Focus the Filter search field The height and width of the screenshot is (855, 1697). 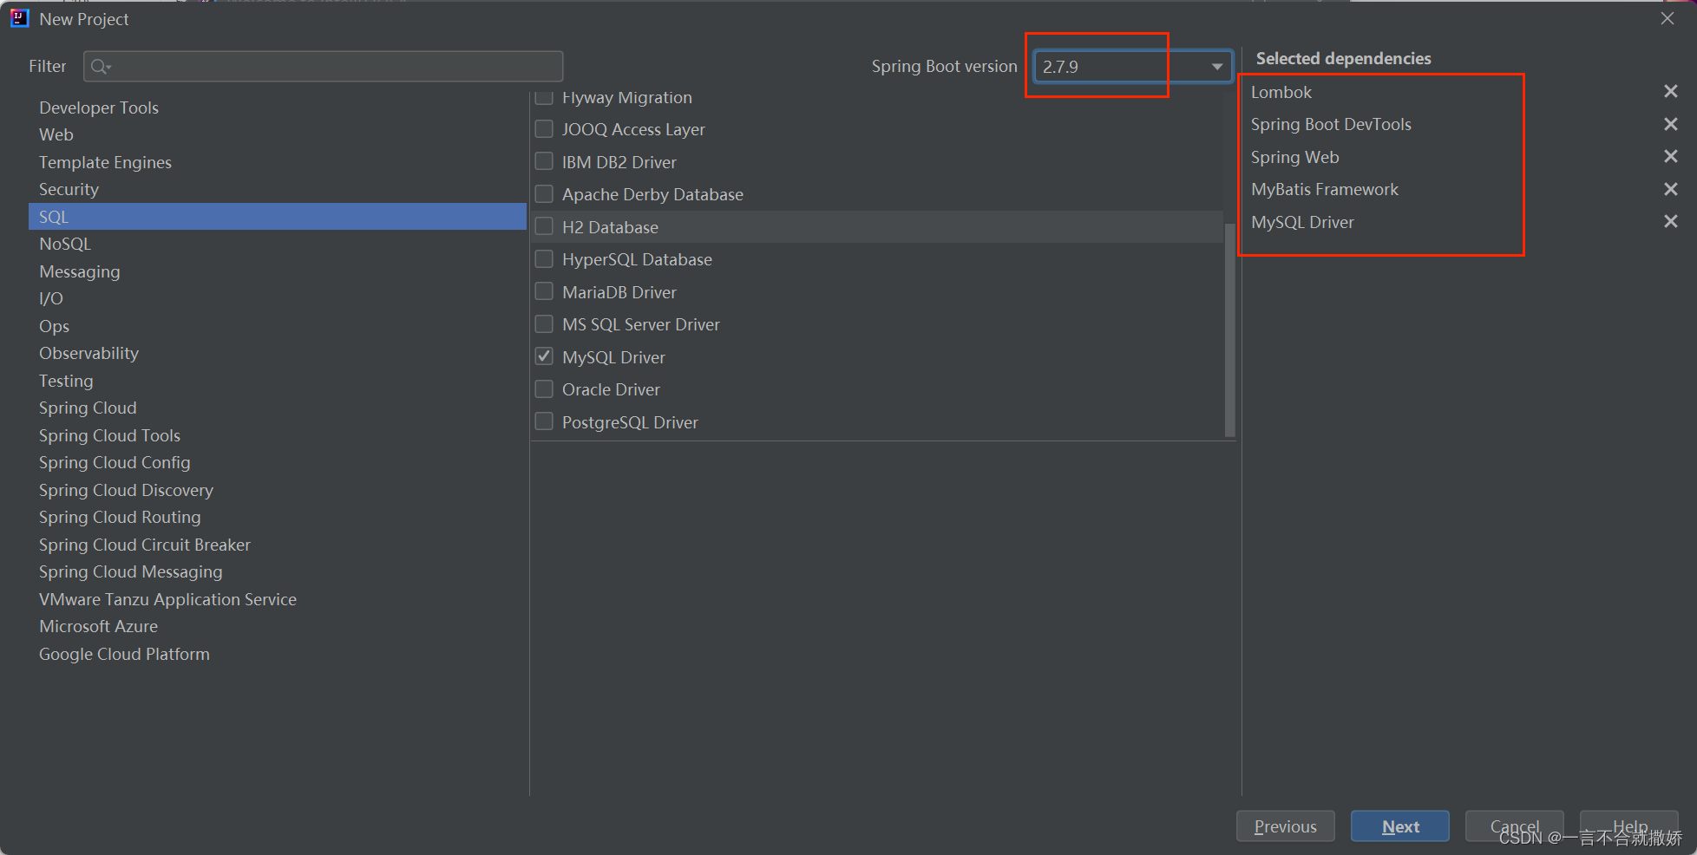[323, 67]
